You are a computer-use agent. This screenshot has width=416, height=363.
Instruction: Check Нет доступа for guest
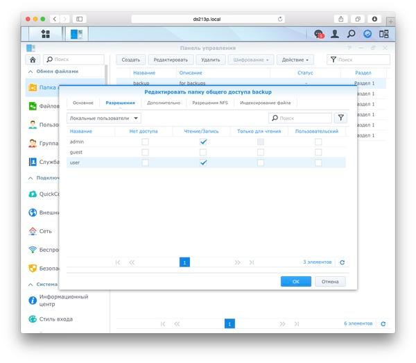[145, 152]
